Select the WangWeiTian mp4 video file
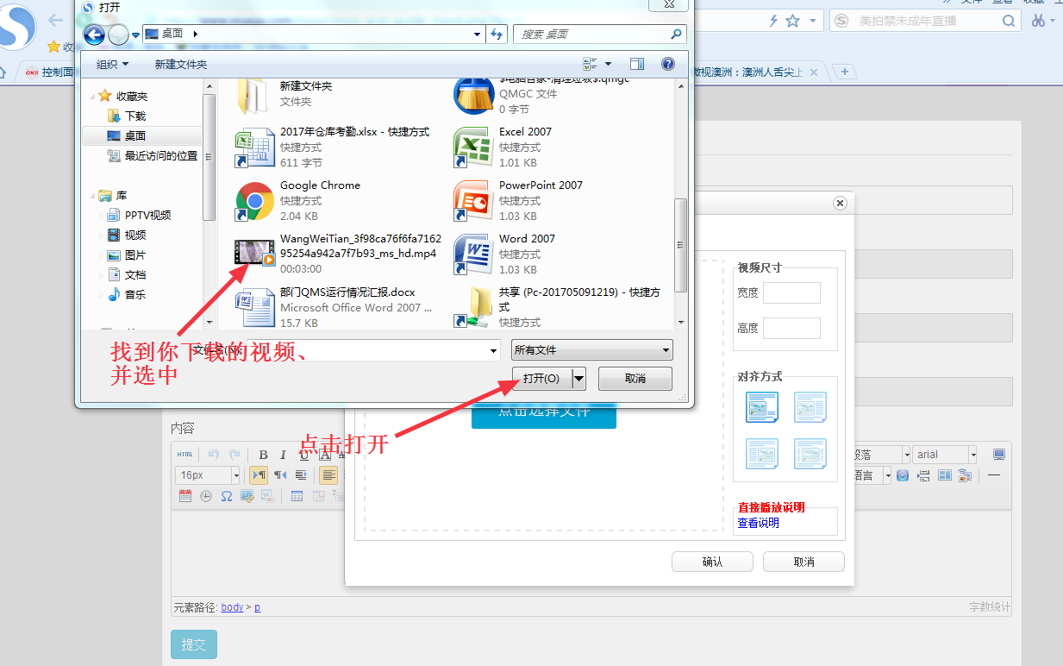The height and width of the screenshot is (666, 1063). click(x=339, y=254)
